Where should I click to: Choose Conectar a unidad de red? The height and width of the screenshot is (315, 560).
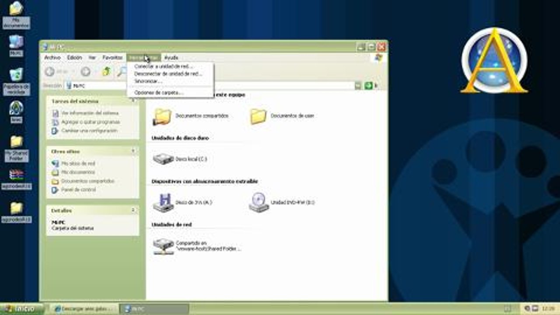(x=170, y=66)
